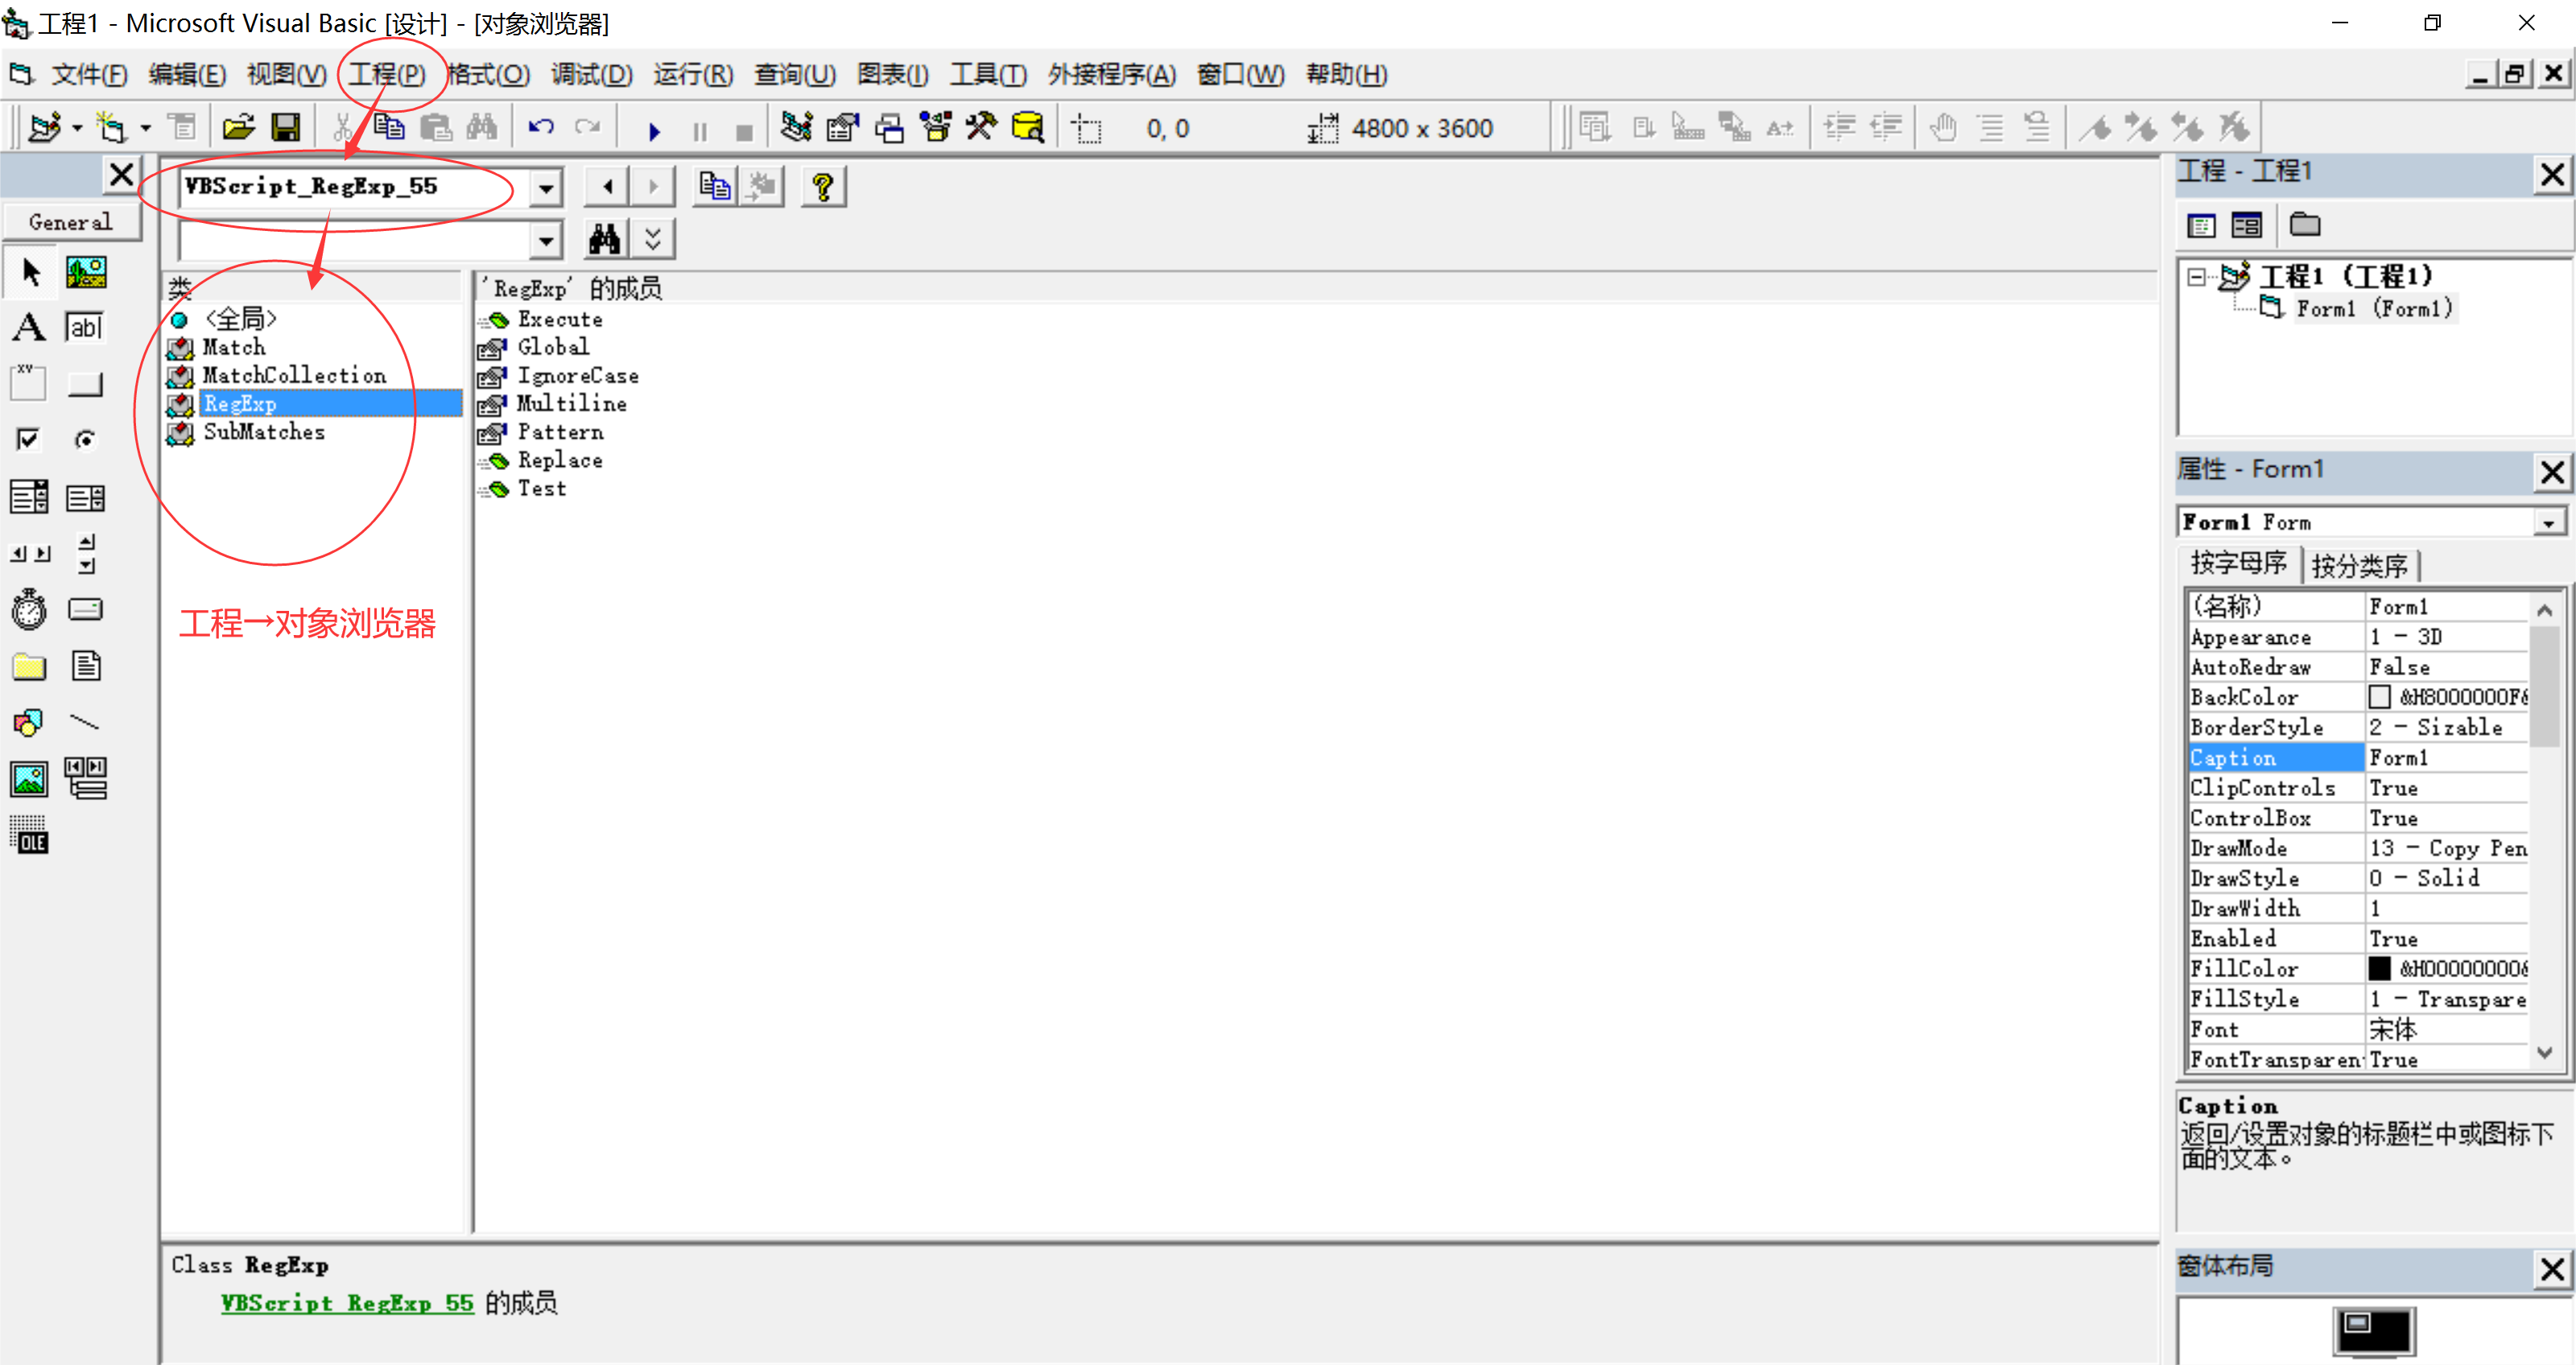Open the 调试(D) menu
Viewport: 2576px width, 1365px height.
[592, 75]
